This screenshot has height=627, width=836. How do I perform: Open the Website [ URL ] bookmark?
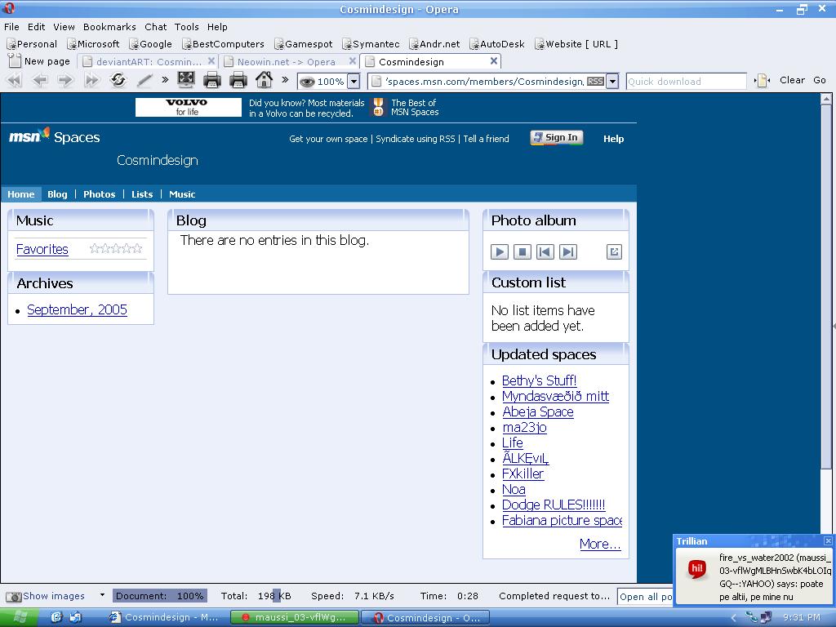coord(576,44)
